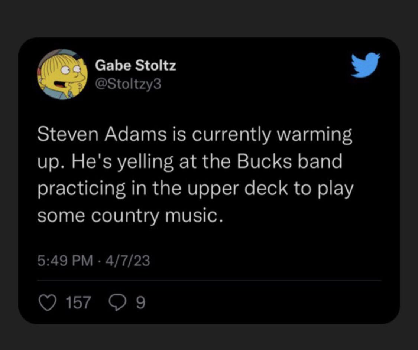Click the @Stoltzy3 handle

(129, 85)
